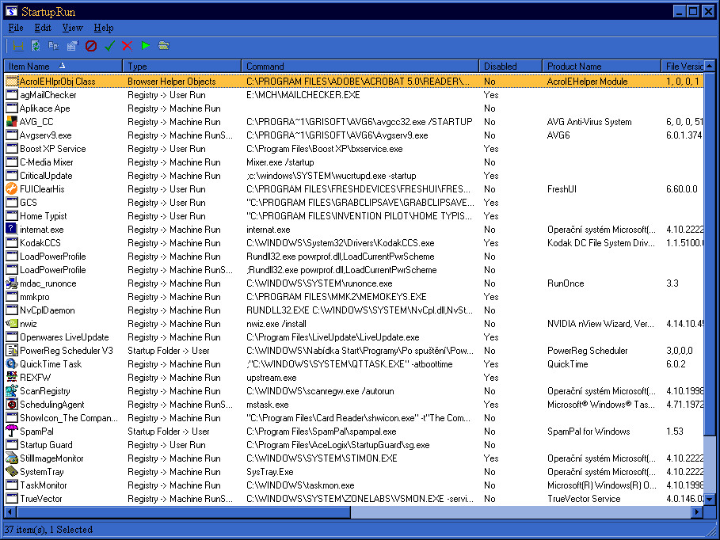Viewport: 720px width, 540px height.
Task: Select the Startup Guard entry
Action: 46,444
